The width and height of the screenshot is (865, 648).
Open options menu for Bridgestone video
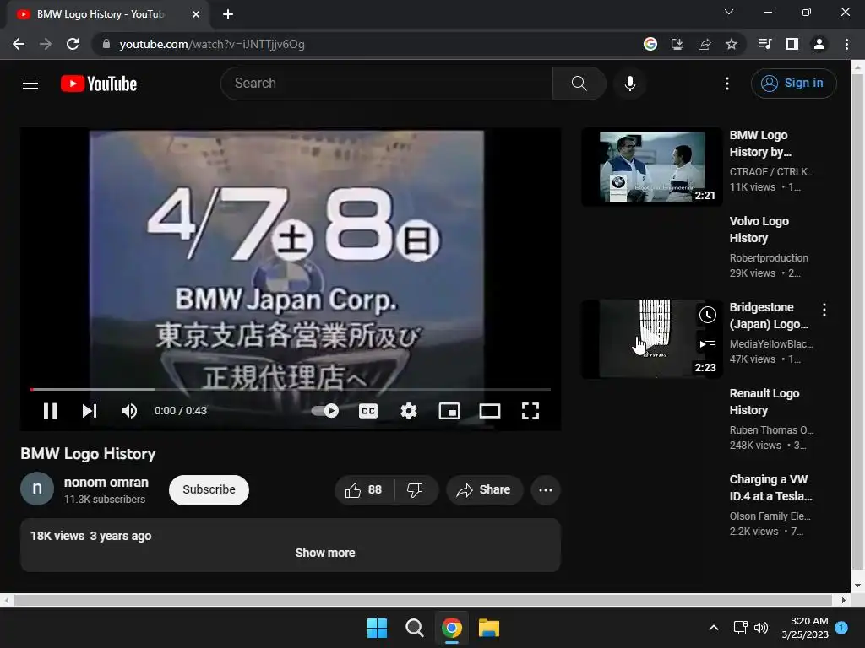tap(824, 310)
